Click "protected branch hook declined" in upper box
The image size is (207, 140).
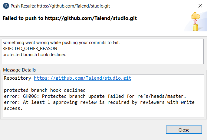pos(34,55)
